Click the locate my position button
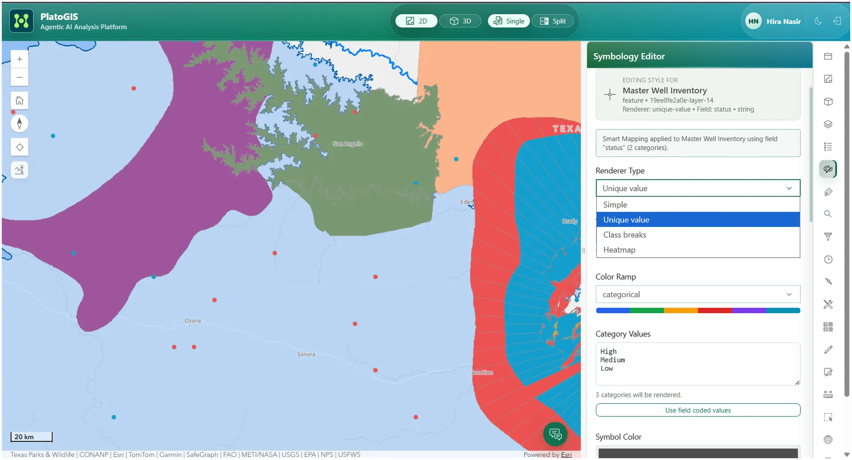 tap(20, 147)
